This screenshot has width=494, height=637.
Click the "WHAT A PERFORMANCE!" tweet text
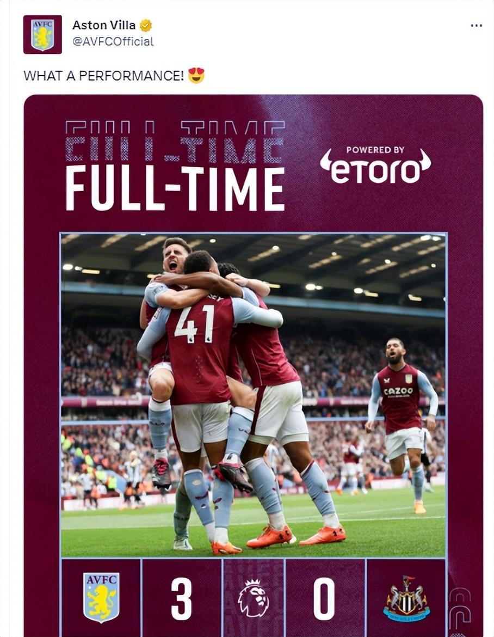[103, 76]
